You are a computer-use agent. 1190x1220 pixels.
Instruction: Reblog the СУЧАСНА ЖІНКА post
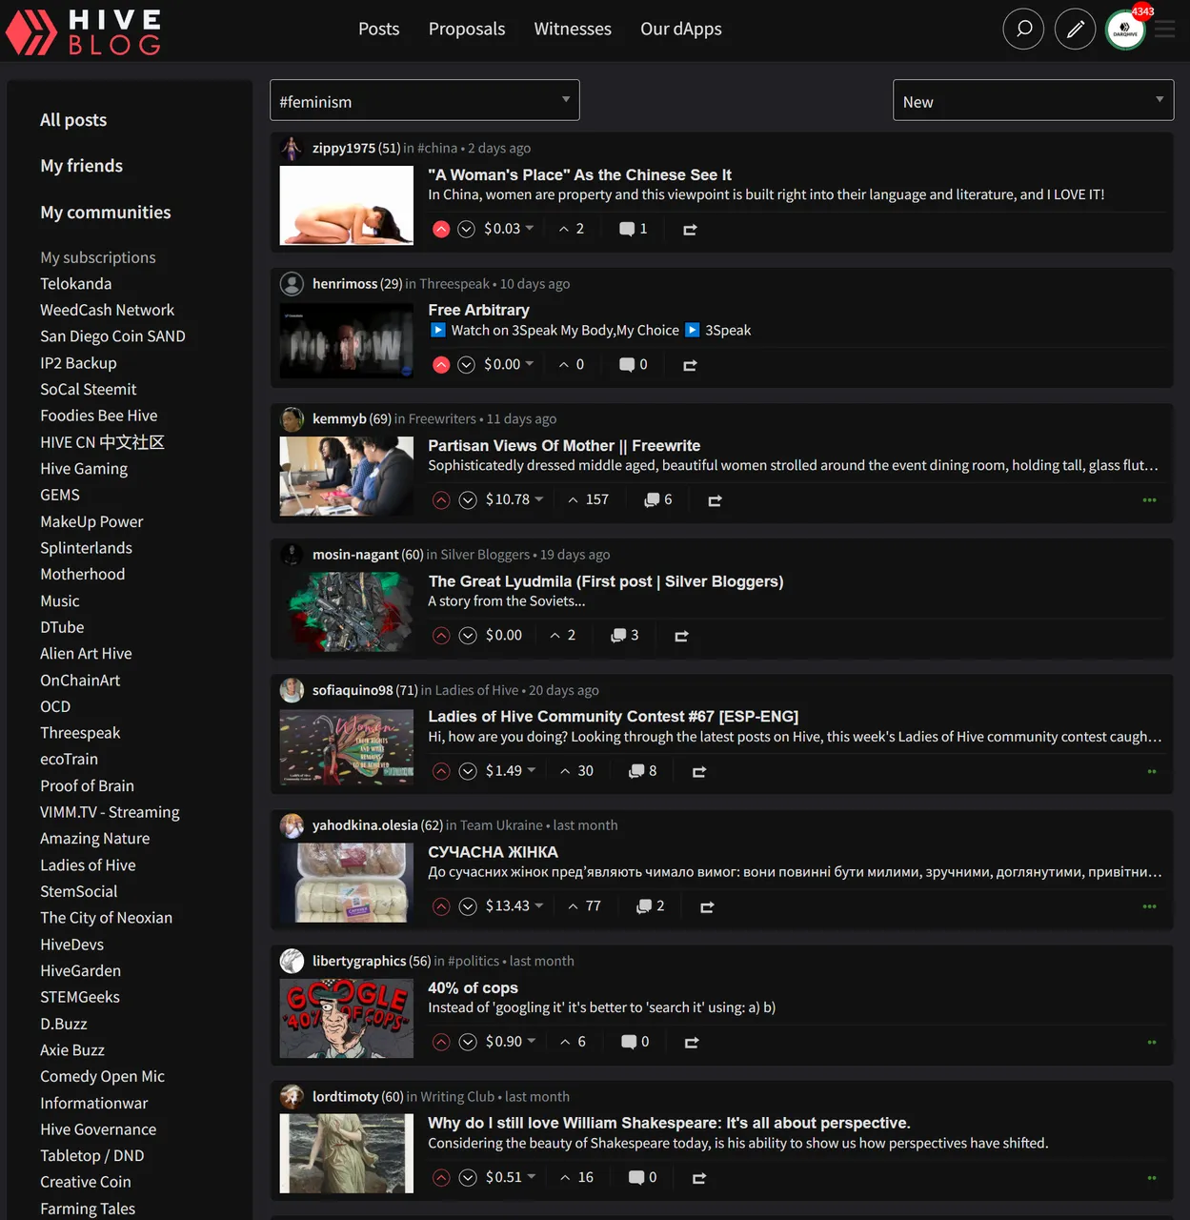point(707,906)
